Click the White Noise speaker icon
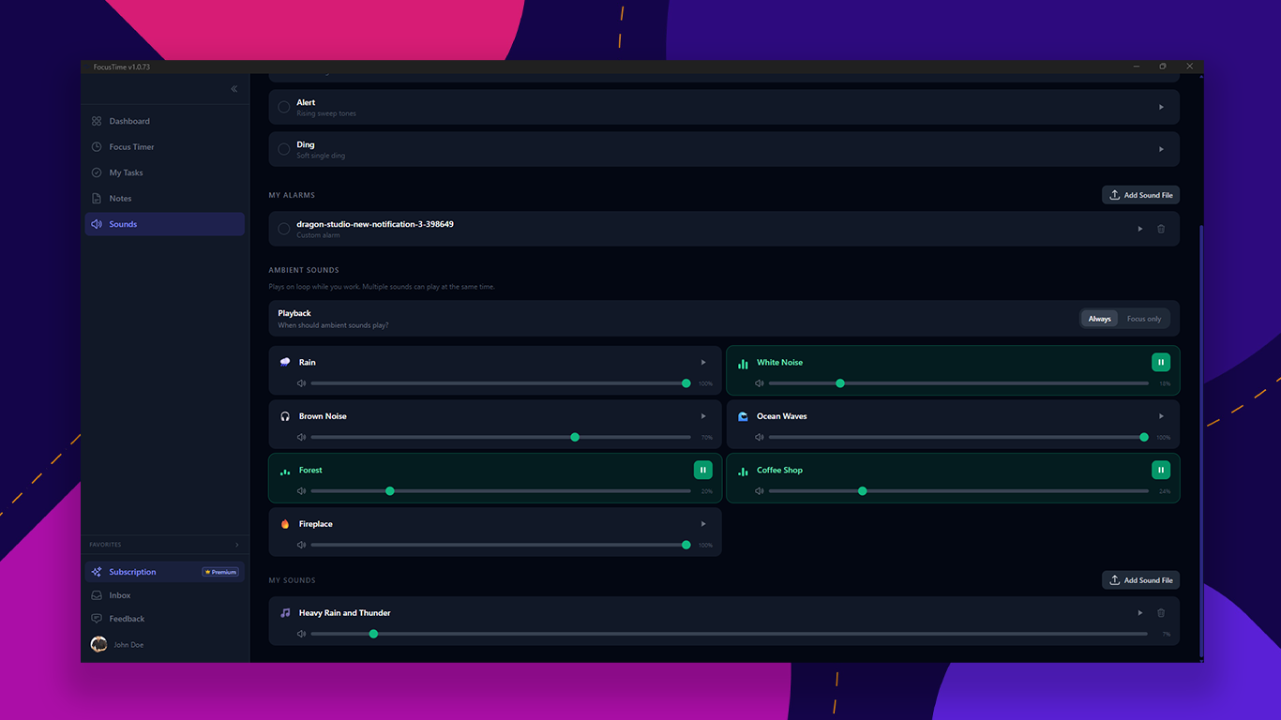 point(760,383)
